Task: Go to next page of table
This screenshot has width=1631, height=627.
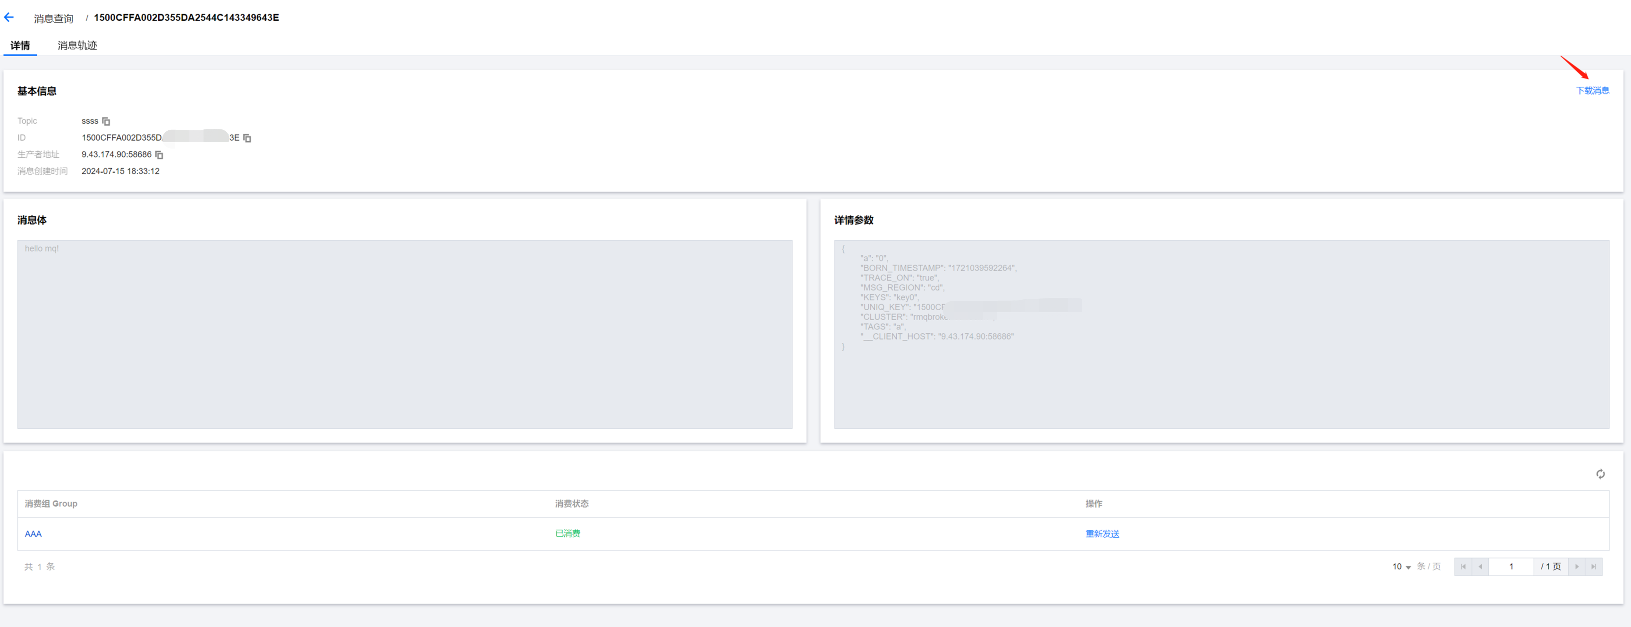Action: tap(1577, 566)
